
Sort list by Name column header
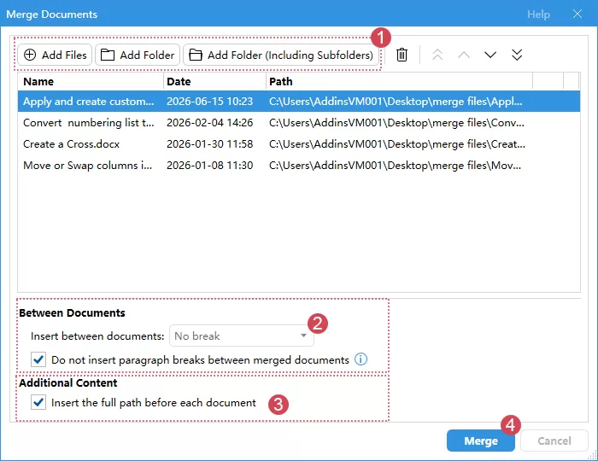(x=91, y=82)
